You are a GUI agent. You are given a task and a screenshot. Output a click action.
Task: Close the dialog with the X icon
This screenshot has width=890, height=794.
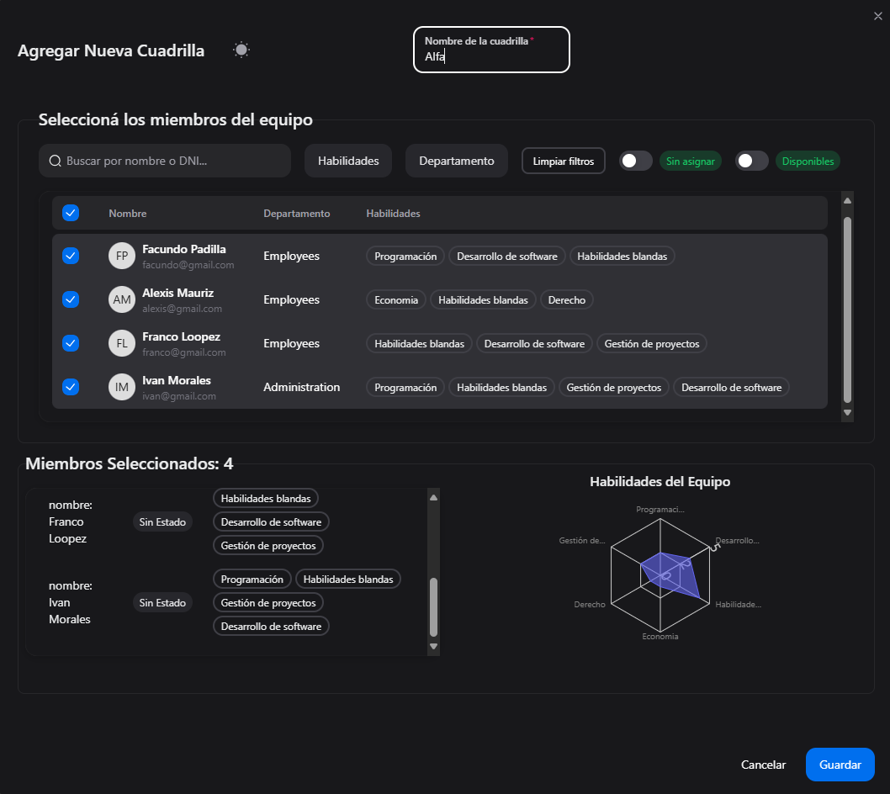(878, 14)
